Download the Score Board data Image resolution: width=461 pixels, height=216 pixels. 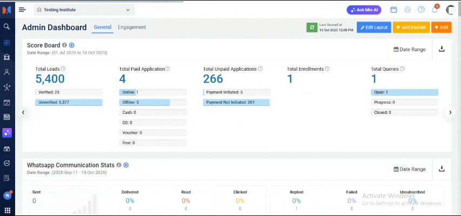(x=442, y=49)
